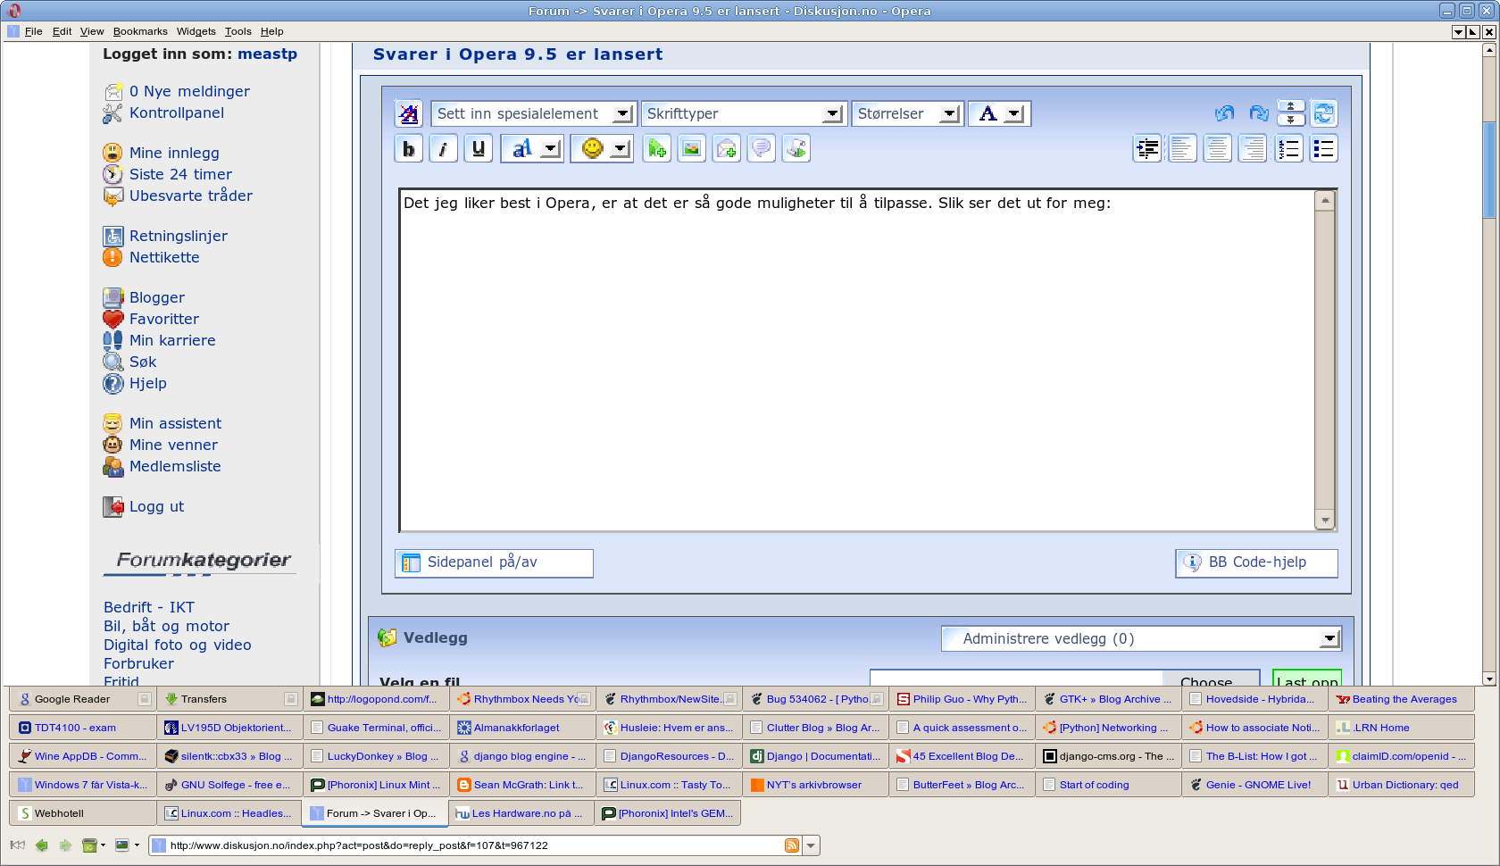Click the RSS feed icon in address bar
Image resolution: width=1500 pixels, height=866 pixels.
coord(792,845)
